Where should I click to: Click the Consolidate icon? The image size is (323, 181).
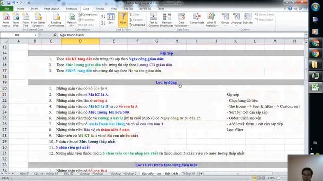[197, 19]
